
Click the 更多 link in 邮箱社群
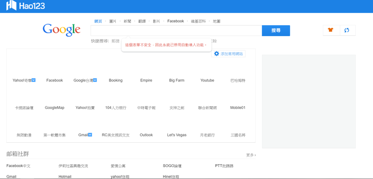[x=251, y=155]
